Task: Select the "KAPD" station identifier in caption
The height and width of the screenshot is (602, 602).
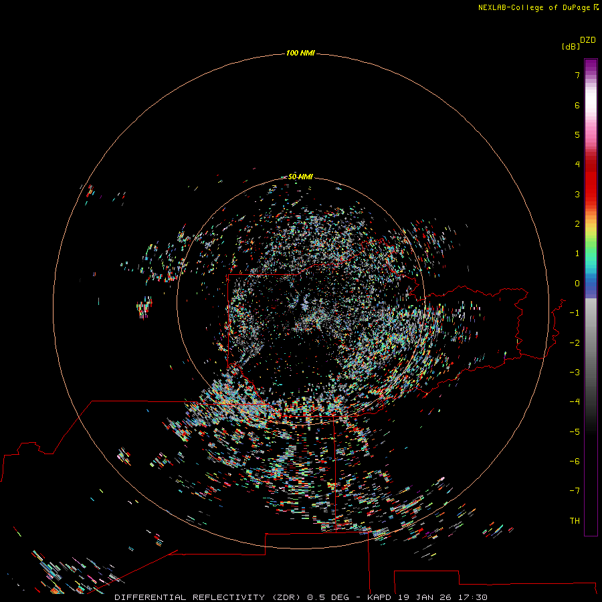Action: (x=379, y=597)
